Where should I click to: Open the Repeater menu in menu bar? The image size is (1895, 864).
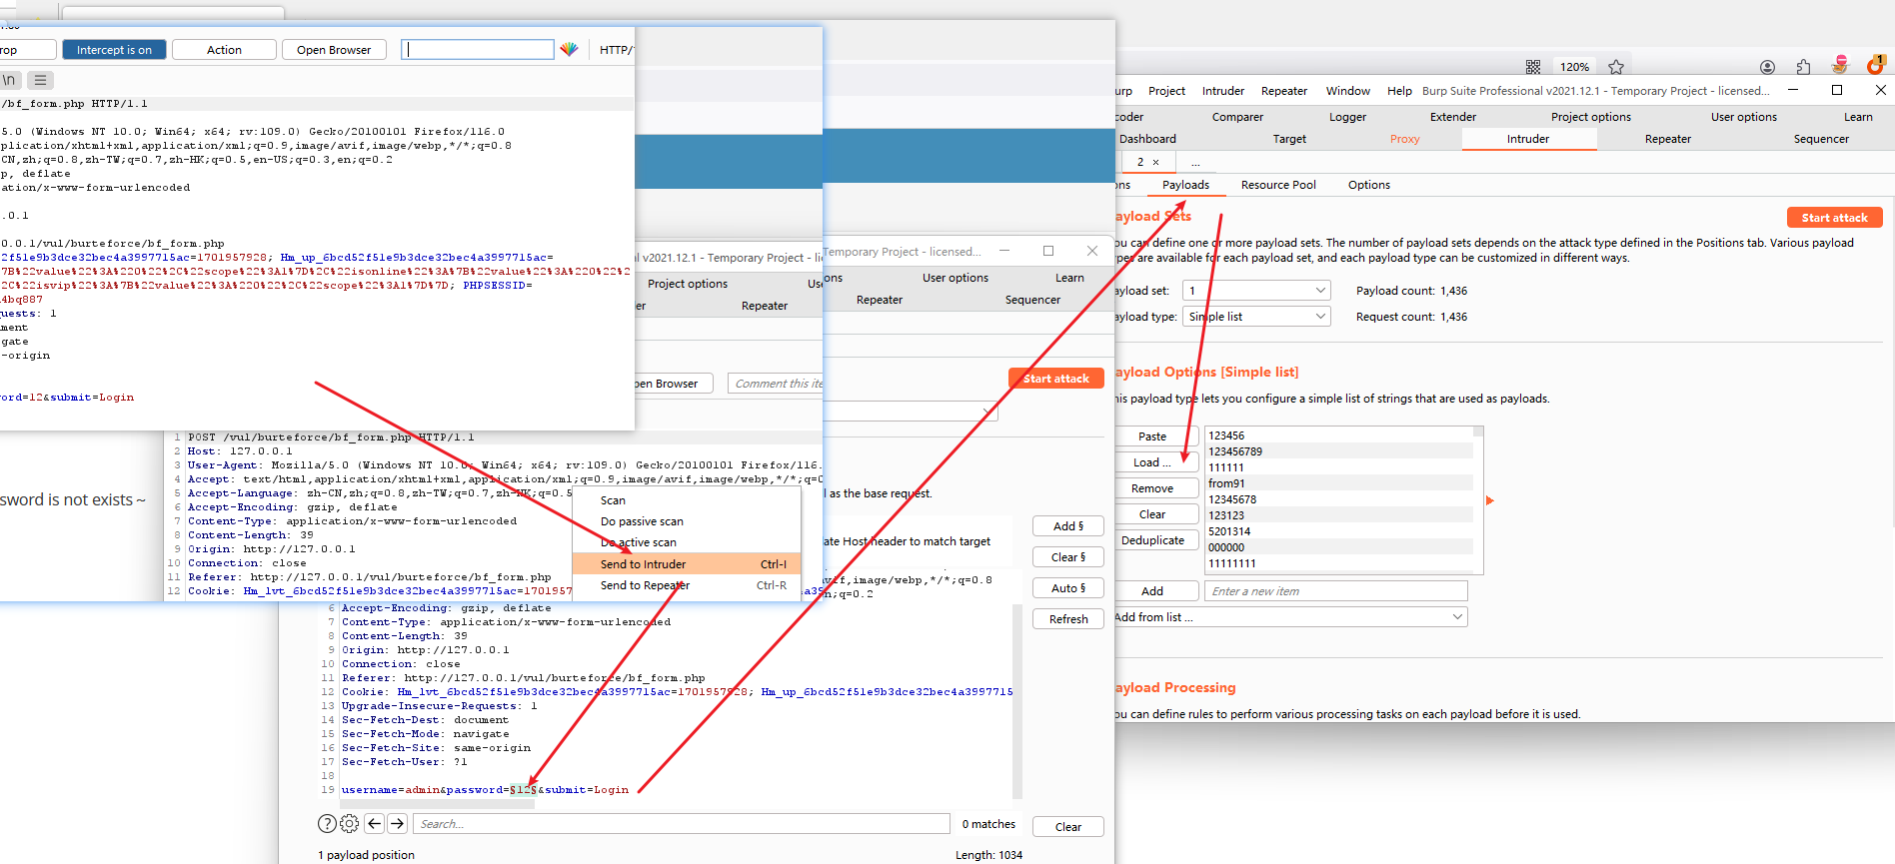1284,91
